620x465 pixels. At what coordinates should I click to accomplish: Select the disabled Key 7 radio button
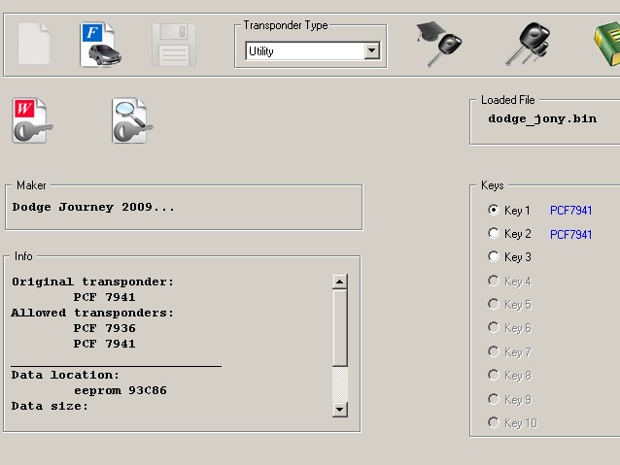[x=493, y=351]
